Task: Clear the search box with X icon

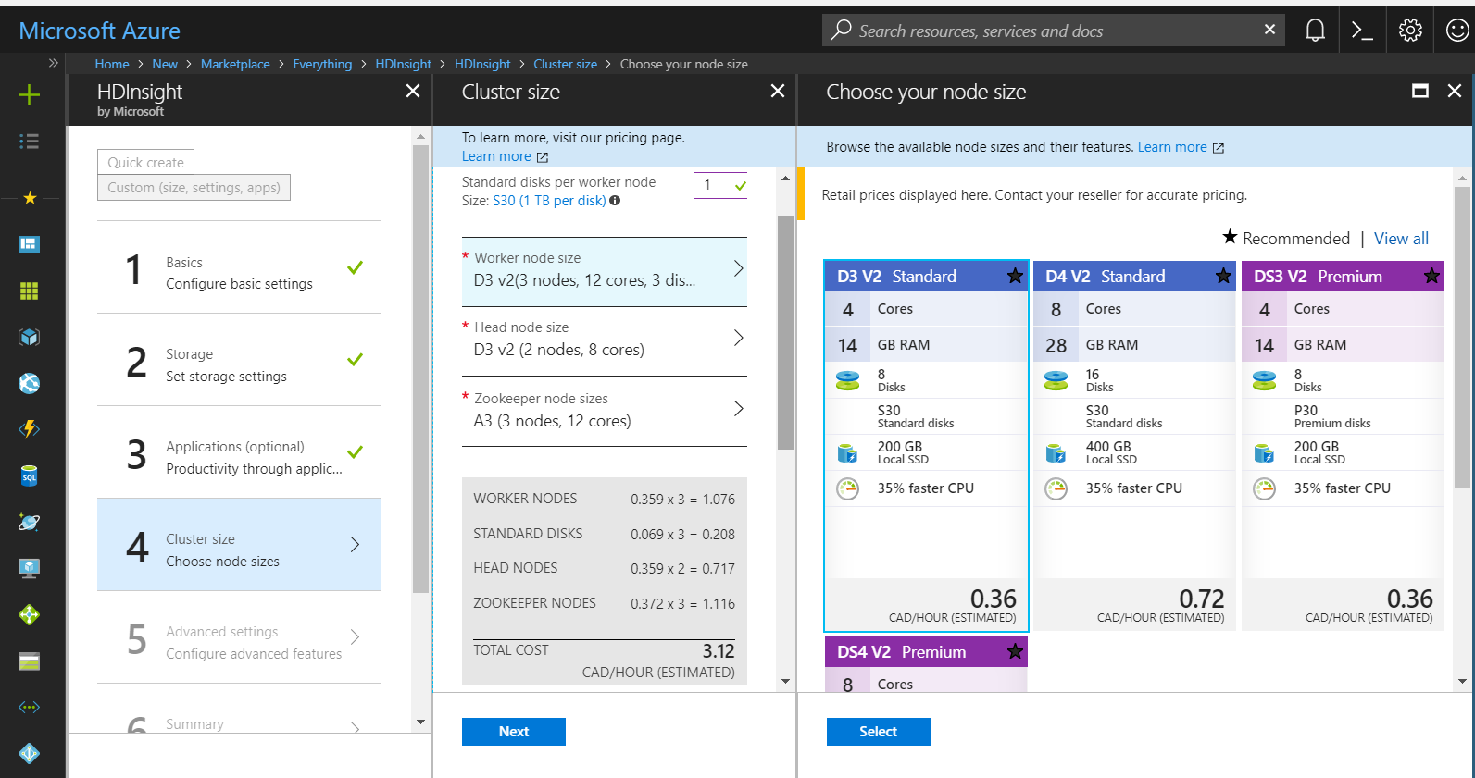Action: (1269, 30)
